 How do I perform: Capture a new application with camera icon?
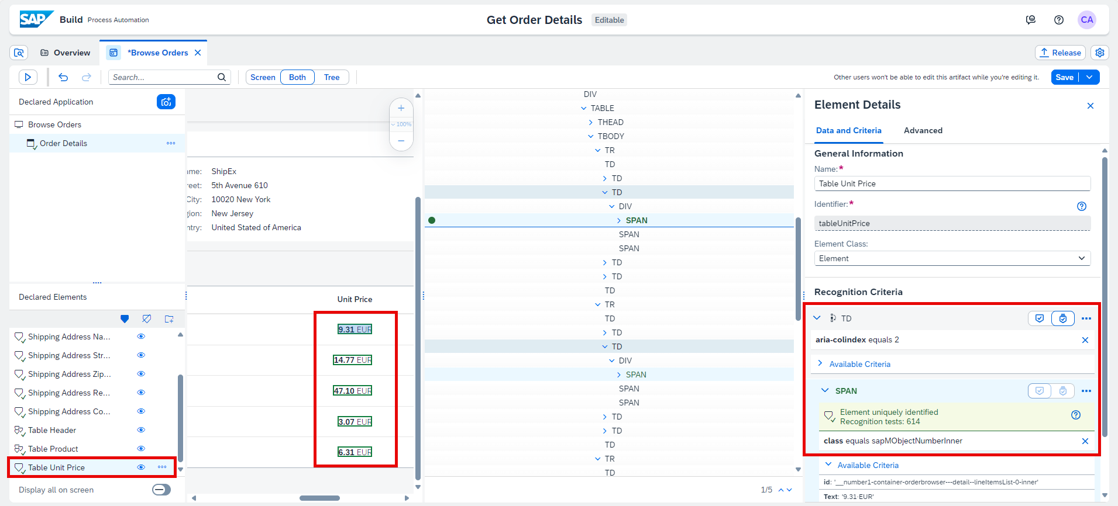click(166, 102)
